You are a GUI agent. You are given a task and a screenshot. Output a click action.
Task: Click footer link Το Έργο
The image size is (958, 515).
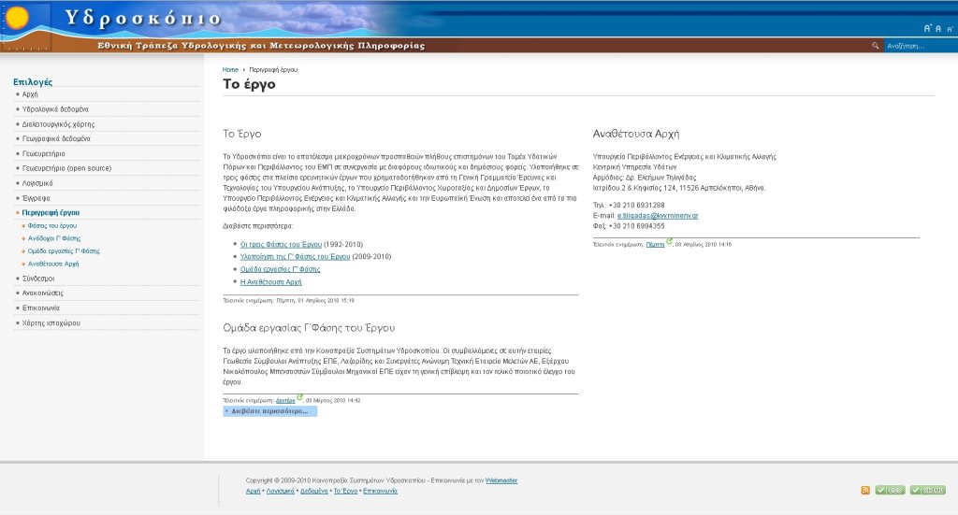click(x=345, y=492)
